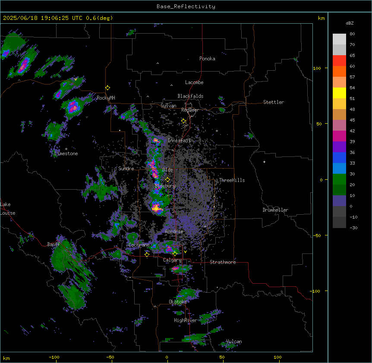Click the Sylvan city label
This screenshot has width=372, height=363.
pos(168,106)
